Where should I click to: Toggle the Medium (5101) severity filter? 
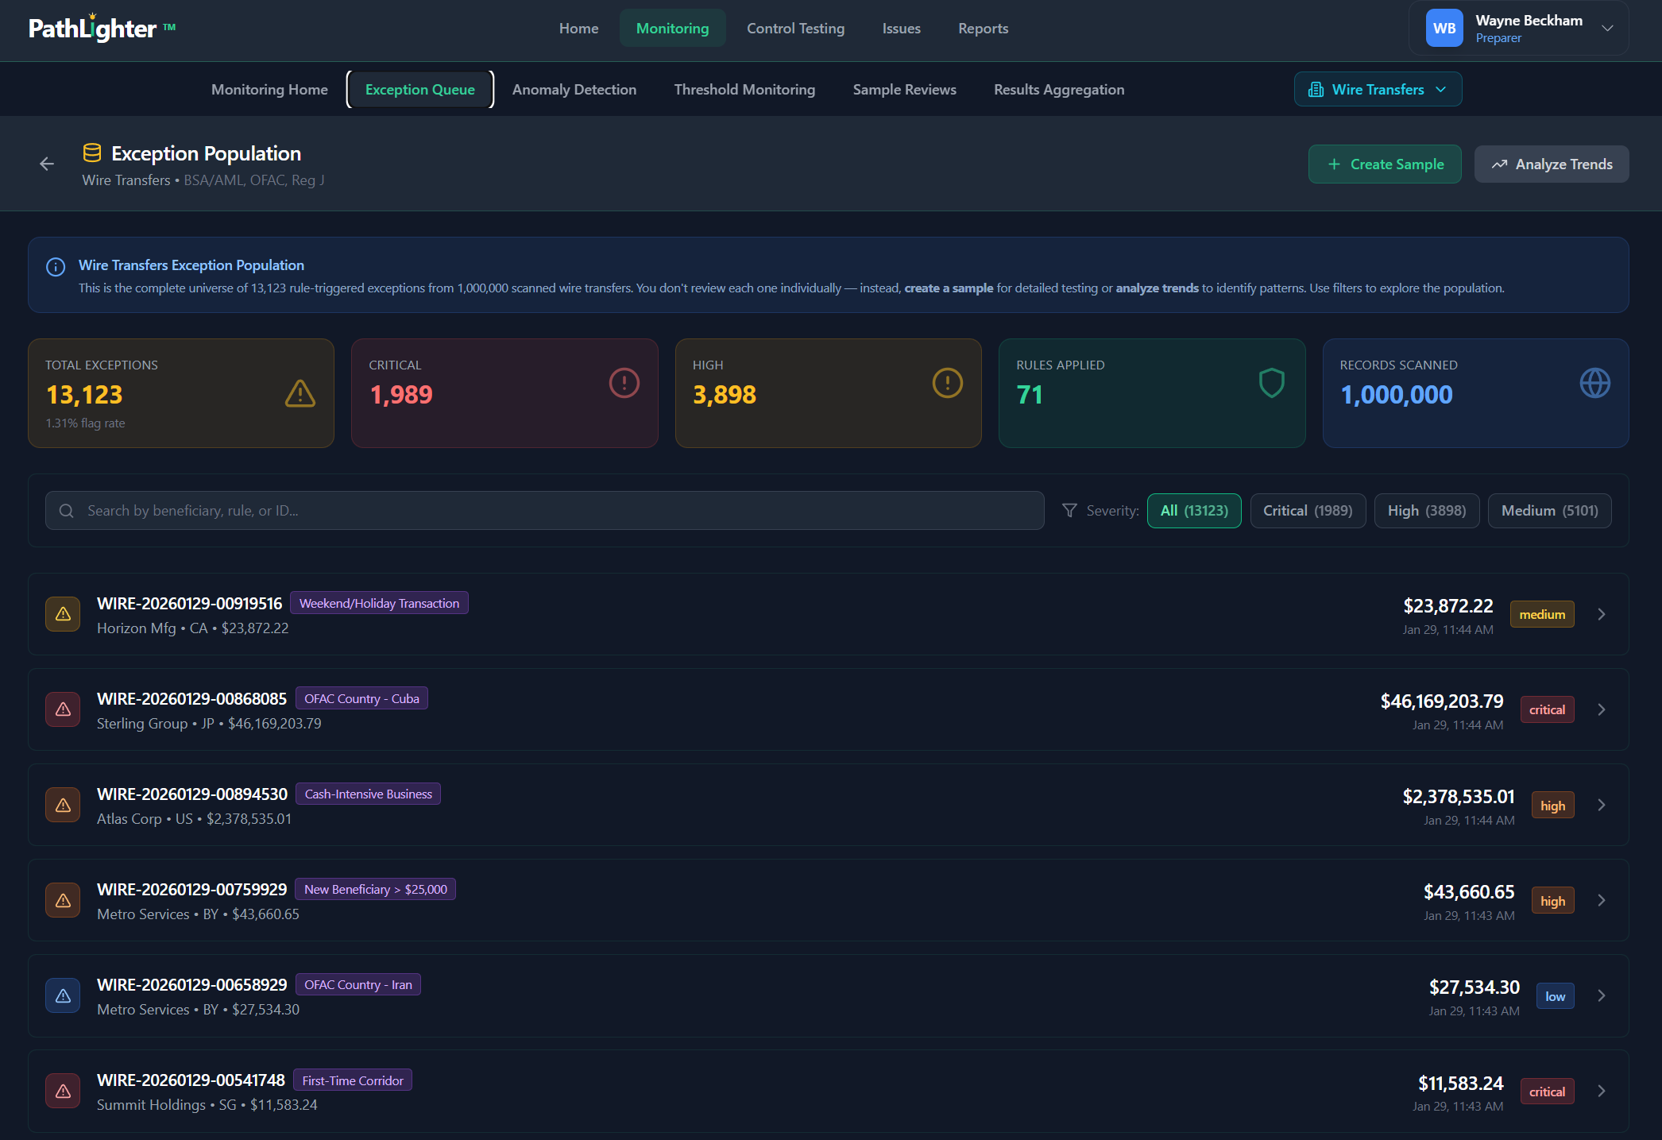pos(1549,510)
